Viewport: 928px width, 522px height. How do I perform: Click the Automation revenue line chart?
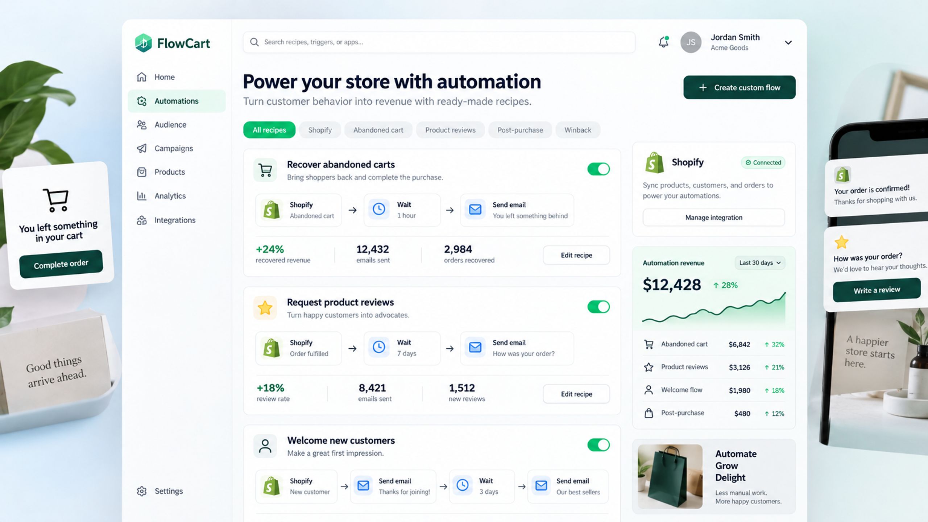point(714,307)
